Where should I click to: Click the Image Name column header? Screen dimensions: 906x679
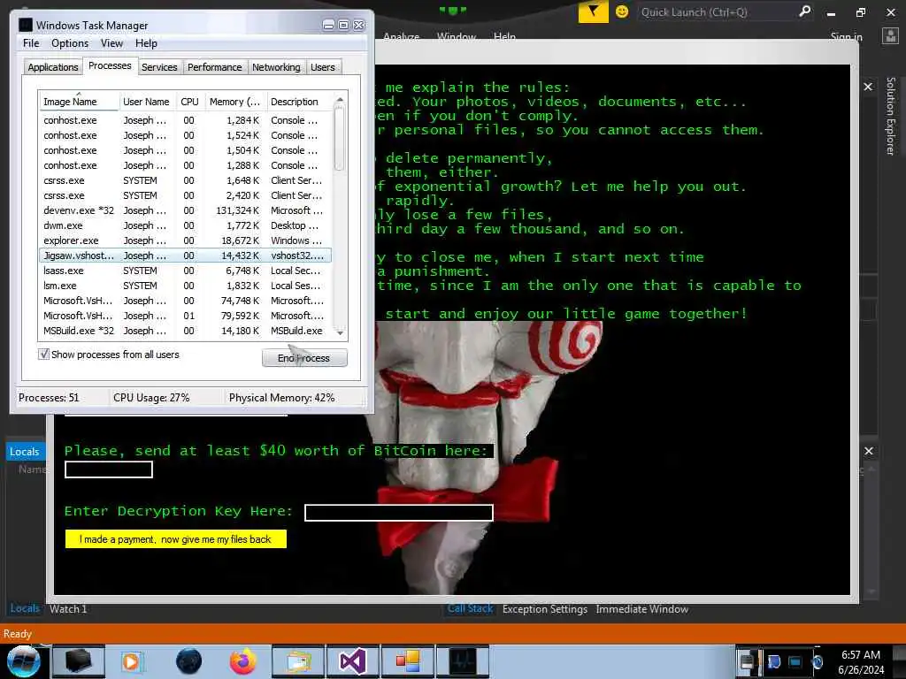[79, 102]
